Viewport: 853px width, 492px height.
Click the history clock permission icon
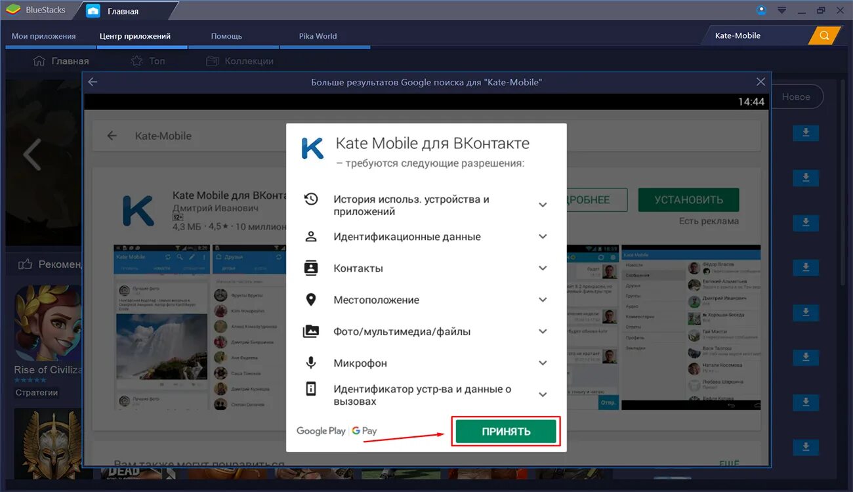coord(311,199)
